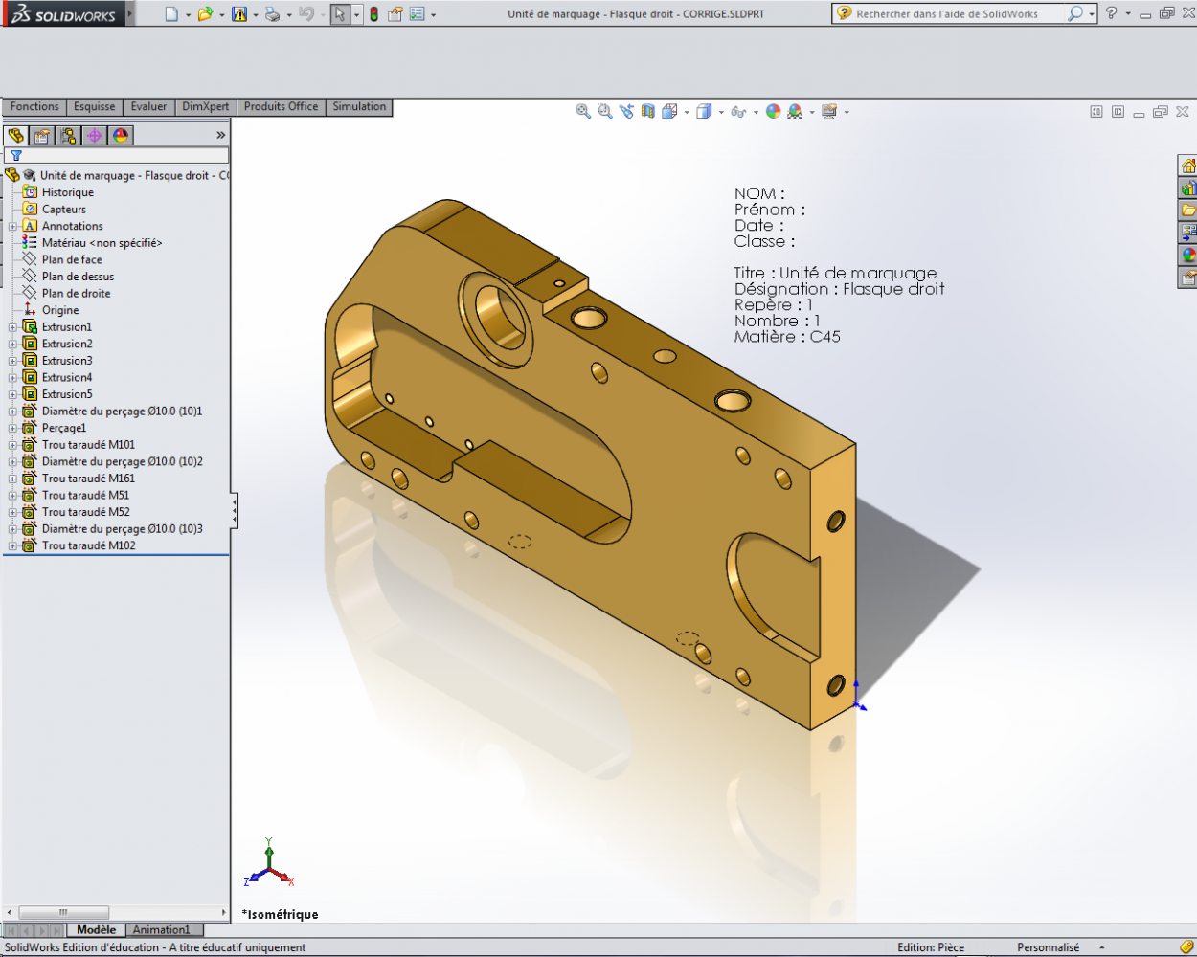Viewport: 1197px width, 957px height.
Task: Expand the Annotations folder in tree
Action: pos(12,227)
